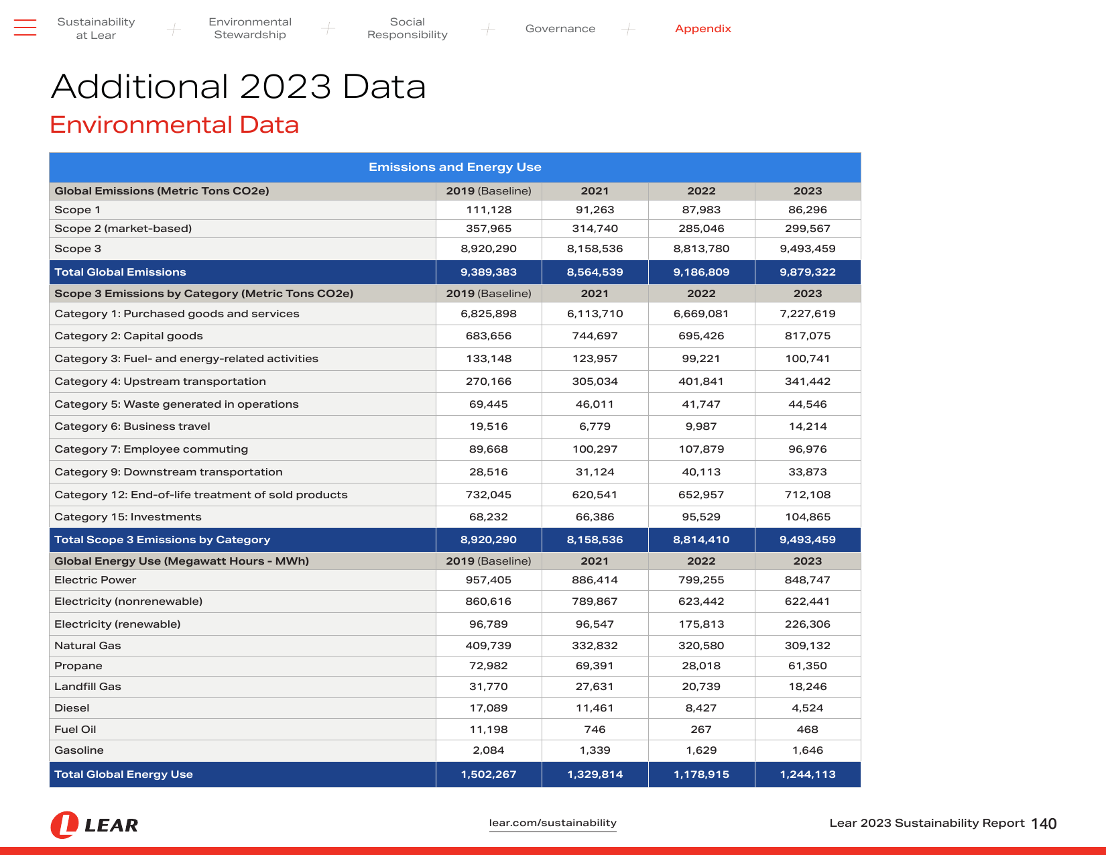Follow the lear.com/sustainability link

tap(553, 823)
